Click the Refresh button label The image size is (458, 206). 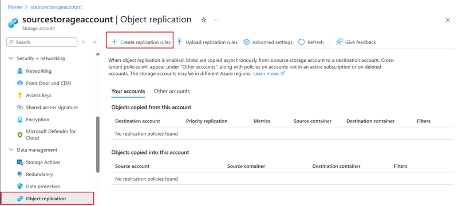pyautogui.click(x=315, y=42)
